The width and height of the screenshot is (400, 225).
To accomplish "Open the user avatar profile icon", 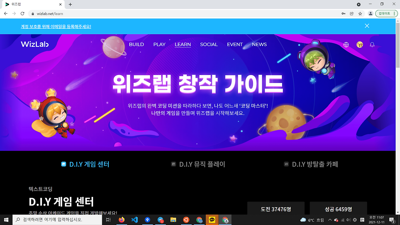I will [360, 45].
